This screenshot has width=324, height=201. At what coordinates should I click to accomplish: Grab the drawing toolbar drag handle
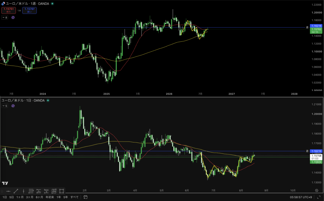2,191
